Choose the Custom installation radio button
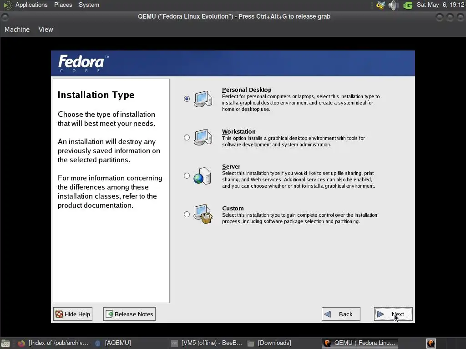Image resolution: width=466 pixels, height=349 pixels. pyautogui.click(x=187, y=214)
